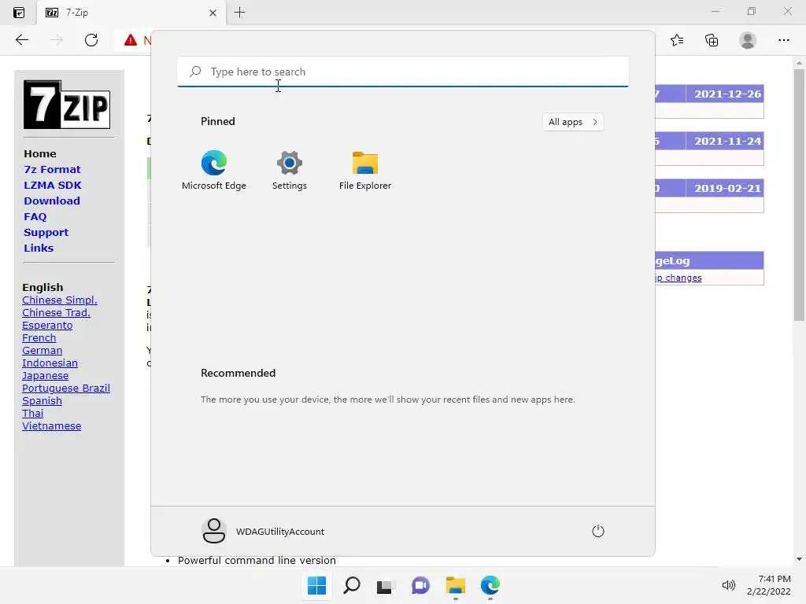806x604 pixels.
Task: Open Edge tab actions menu icon
Action: (19, 13)
